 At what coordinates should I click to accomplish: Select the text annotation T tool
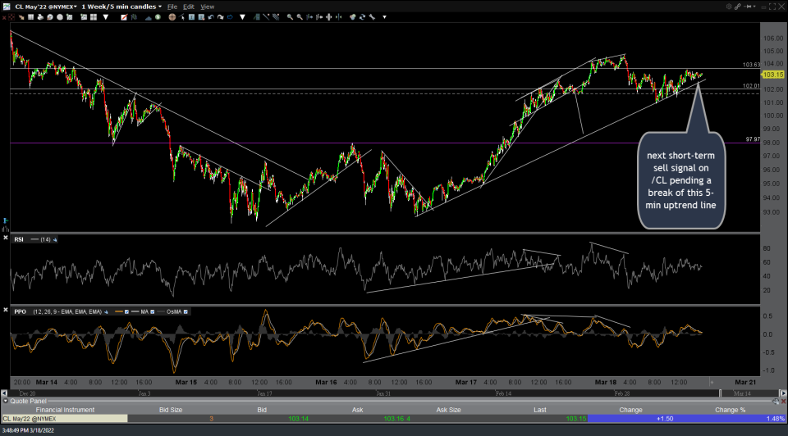[191, 17]
